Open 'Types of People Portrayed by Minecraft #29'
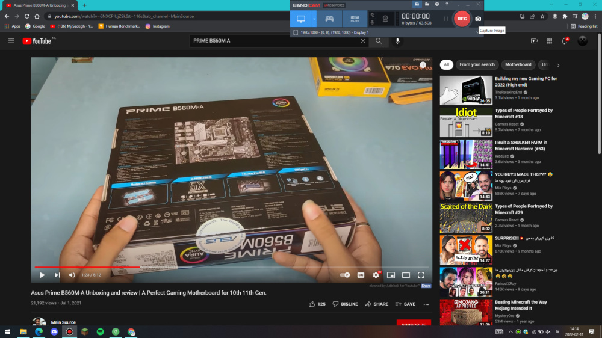The image size is (602, 338). (523, 209)
